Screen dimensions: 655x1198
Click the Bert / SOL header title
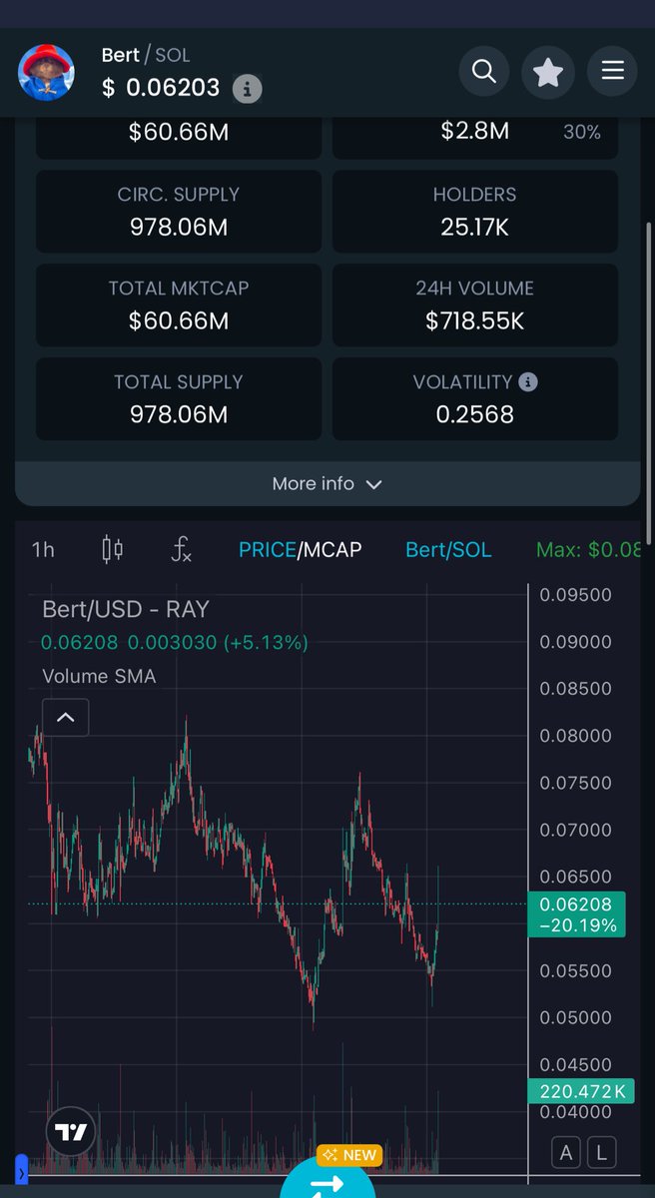(146, 55)
